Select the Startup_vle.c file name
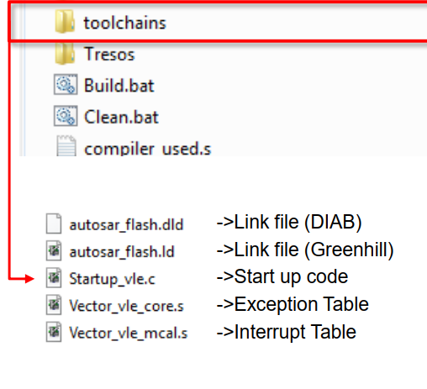The height and width of the screenshot is (389, 427). (x=112, y=279)
